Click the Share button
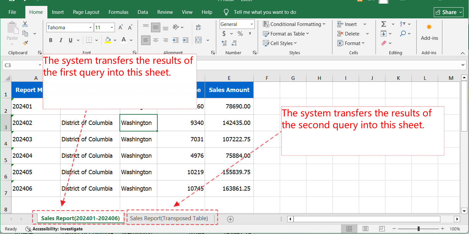Viewport: 469px width, 234px height. [448, 12]
